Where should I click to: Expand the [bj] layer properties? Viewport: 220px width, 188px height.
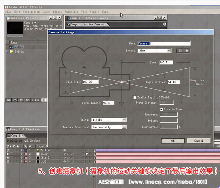[22, 161]
